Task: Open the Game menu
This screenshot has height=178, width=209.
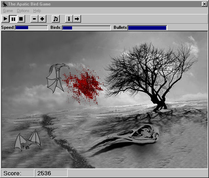Action: (x=8, y=11)
